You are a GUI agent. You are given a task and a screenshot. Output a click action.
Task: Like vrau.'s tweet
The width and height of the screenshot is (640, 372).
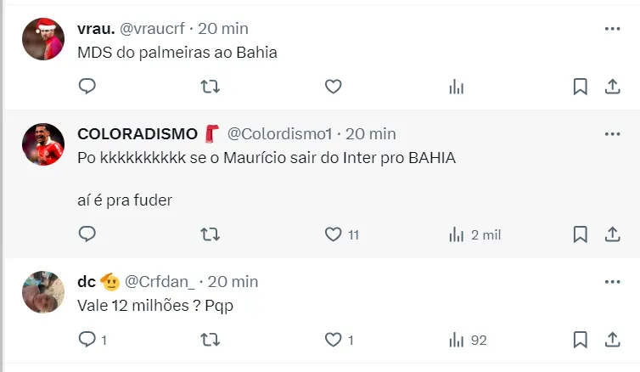click(x=334, y=86)
